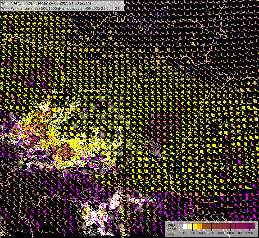Image resolution: width=259 pixels, height=238 pixels.
Task: Click the legend value 1500
Action: pyautogui.click(x=249, y=233)
